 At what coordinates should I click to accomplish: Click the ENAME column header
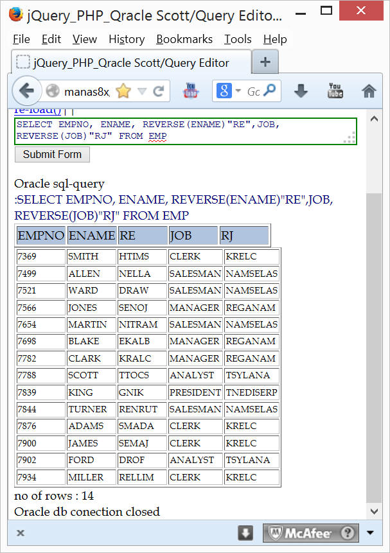click(x=92, y=235)
